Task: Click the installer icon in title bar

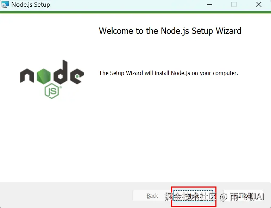Action: pyautogui.click(x=5, y=5)
